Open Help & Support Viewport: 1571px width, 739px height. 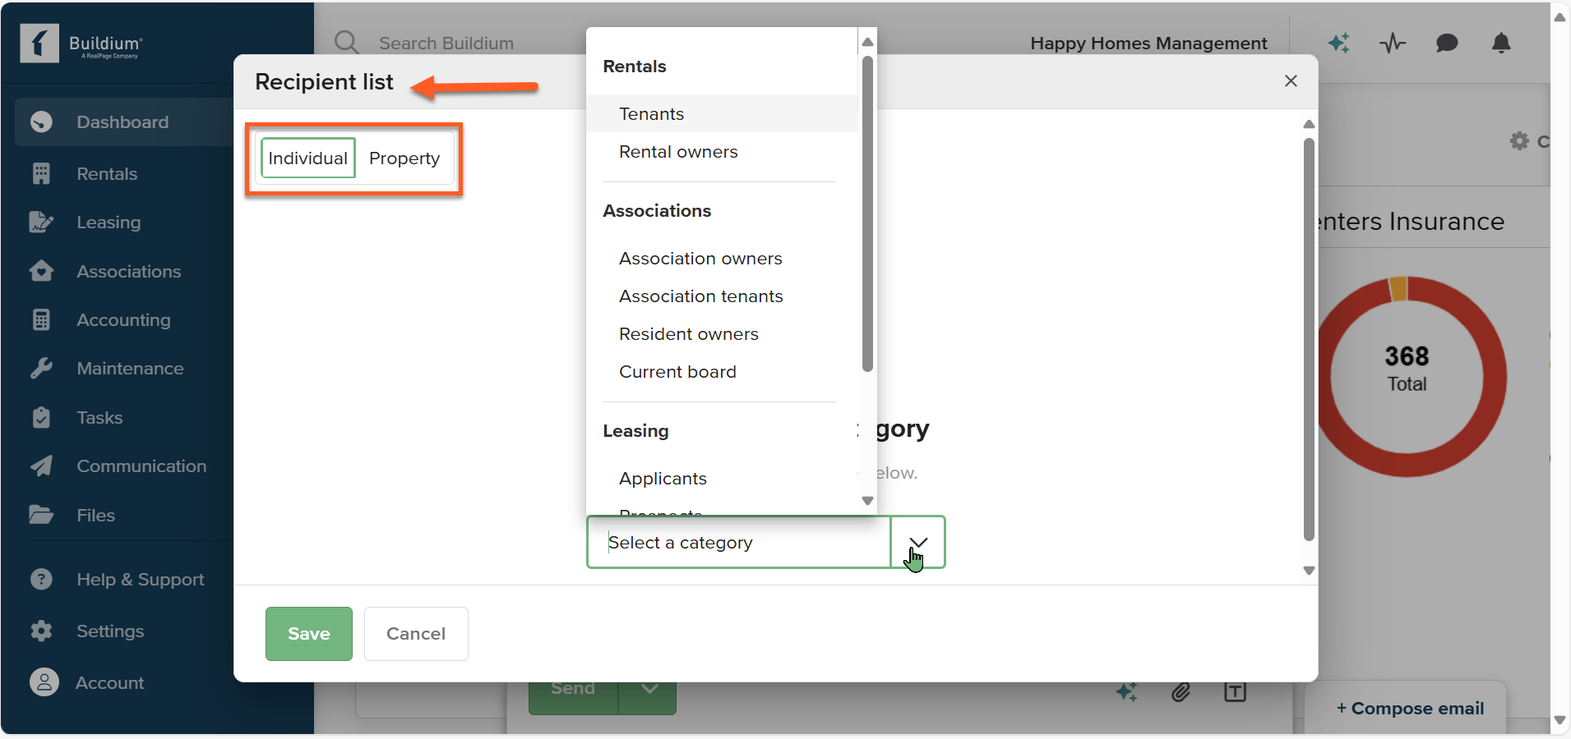click(140, 579)
